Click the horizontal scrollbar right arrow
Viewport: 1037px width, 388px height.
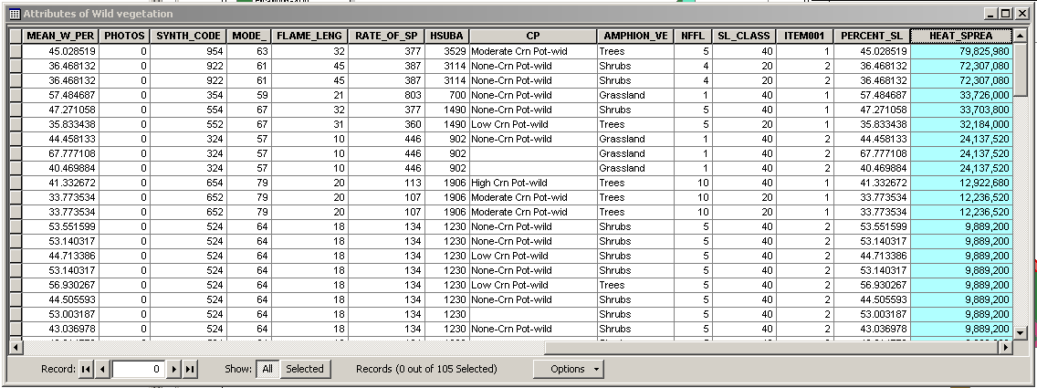tap(1006, 346)
